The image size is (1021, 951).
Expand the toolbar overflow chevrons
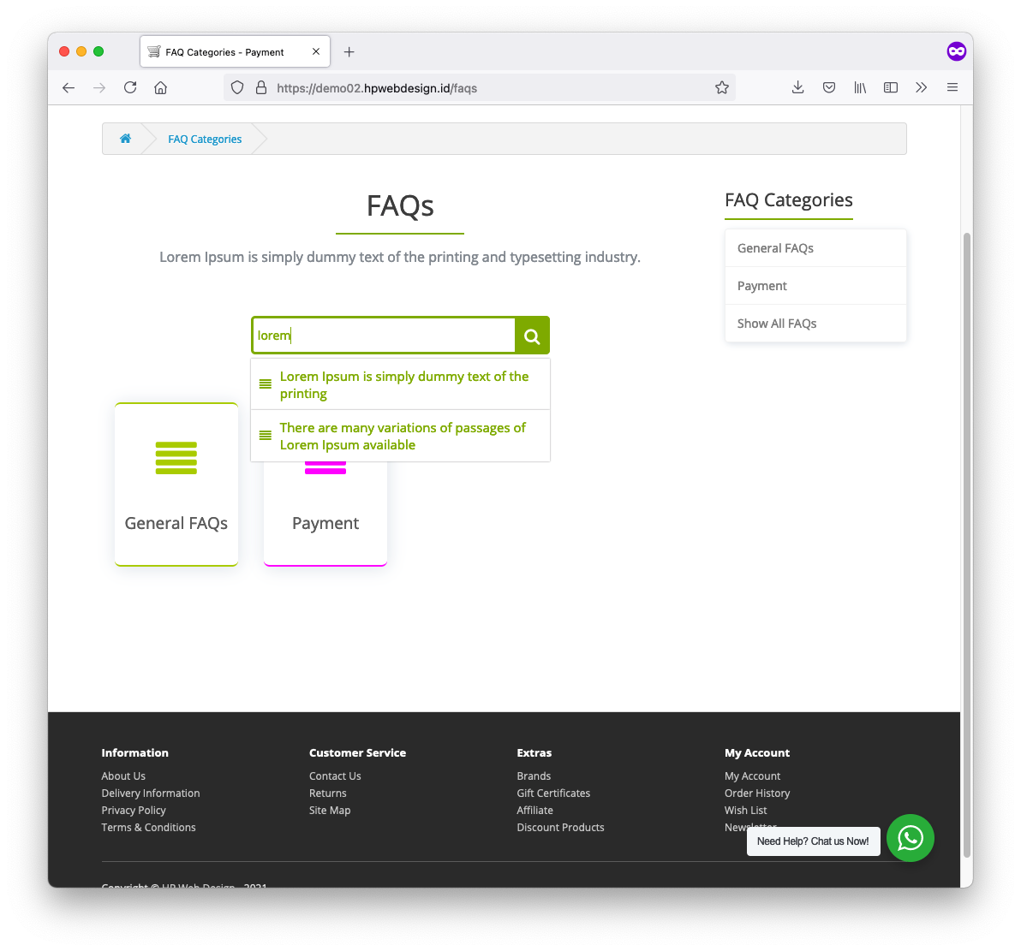[x=922, y=87]
